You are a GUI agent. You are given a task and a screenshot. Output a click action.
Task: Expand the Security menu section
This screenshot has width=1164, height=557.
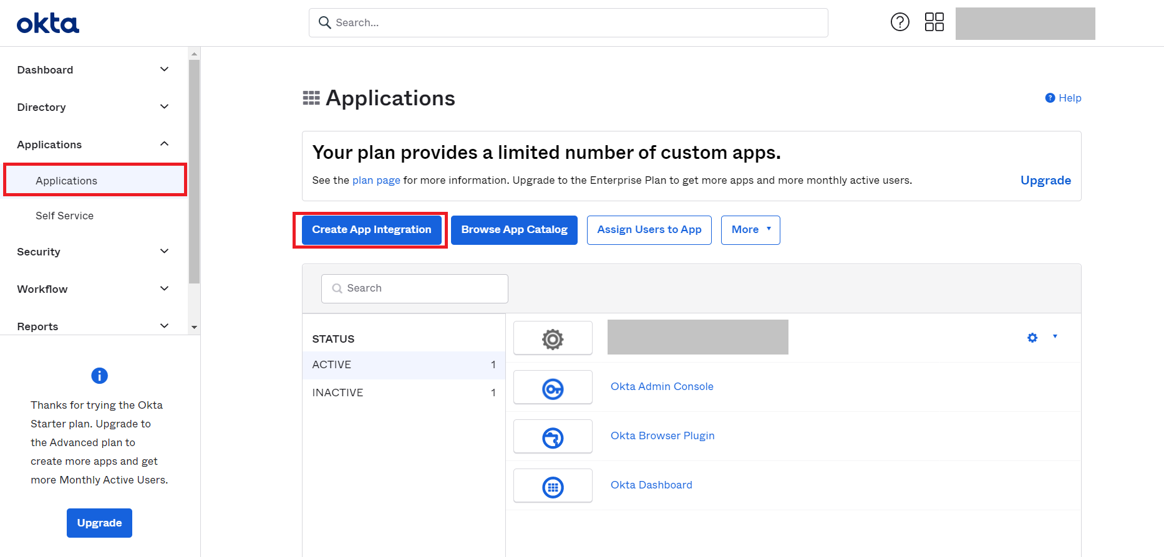94,252
